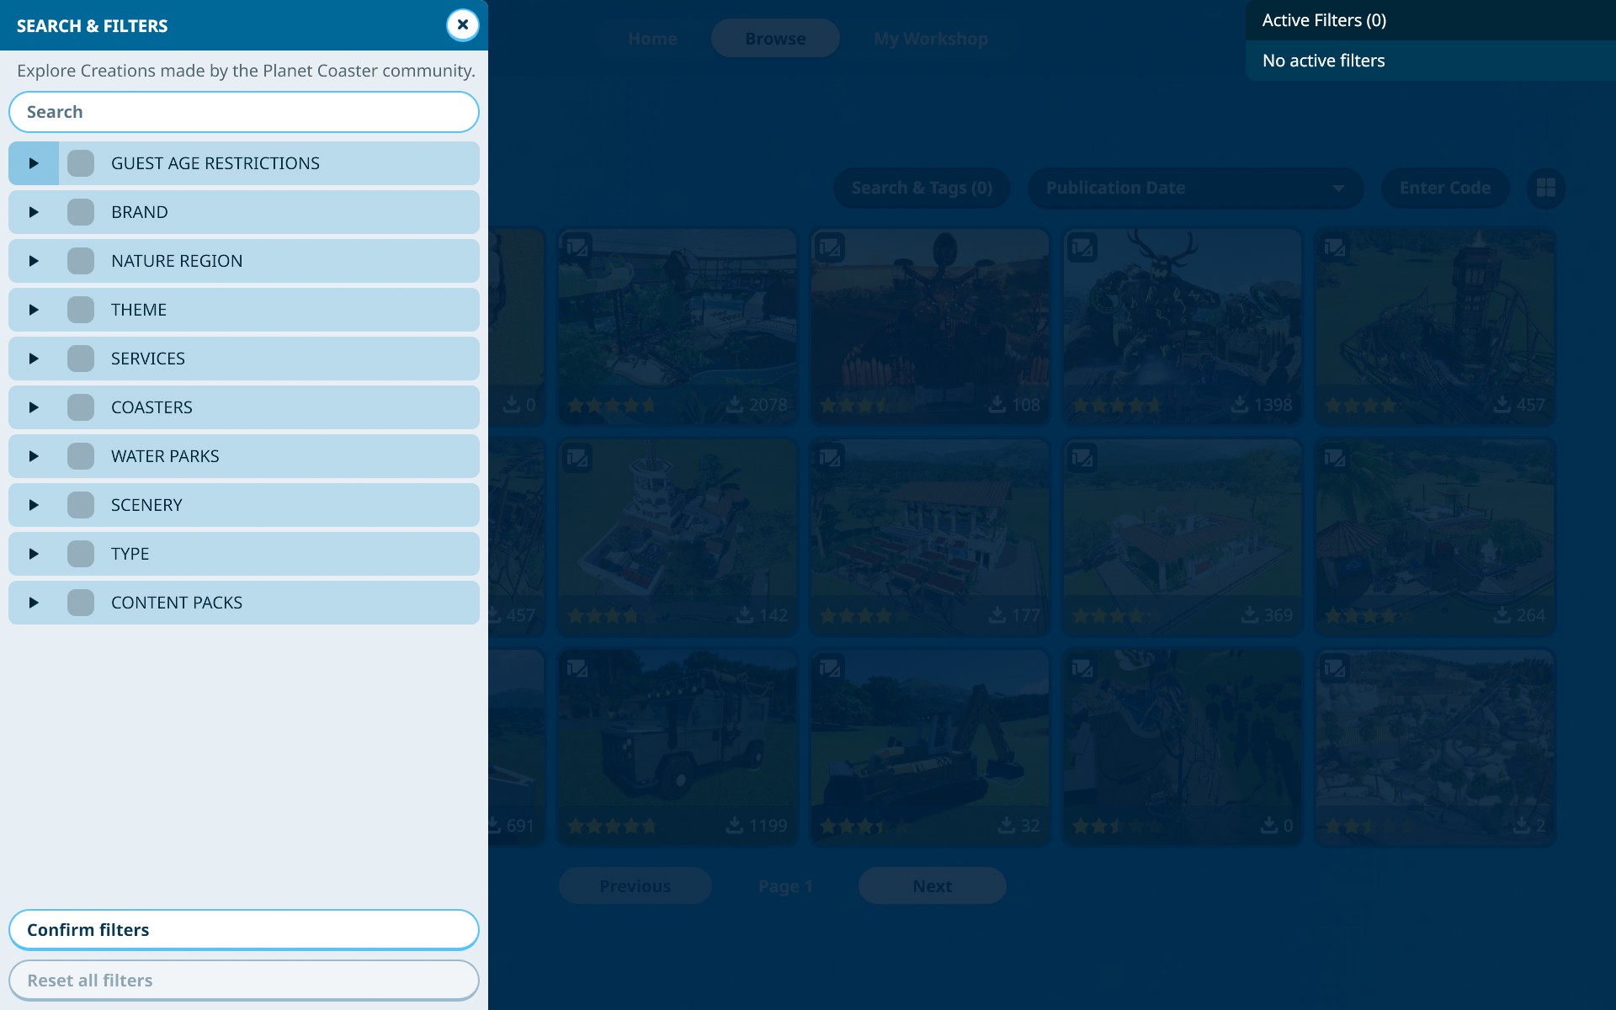Viewport: 1616px width, 1010px height.
Task: Expand the Nature Region category
Action: pos(34,261)
